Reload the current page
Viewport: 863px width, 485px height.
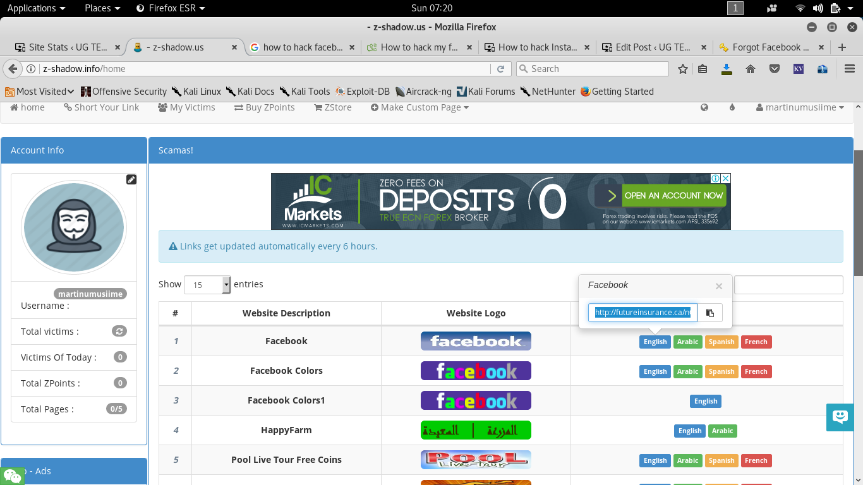pos(500,69)
